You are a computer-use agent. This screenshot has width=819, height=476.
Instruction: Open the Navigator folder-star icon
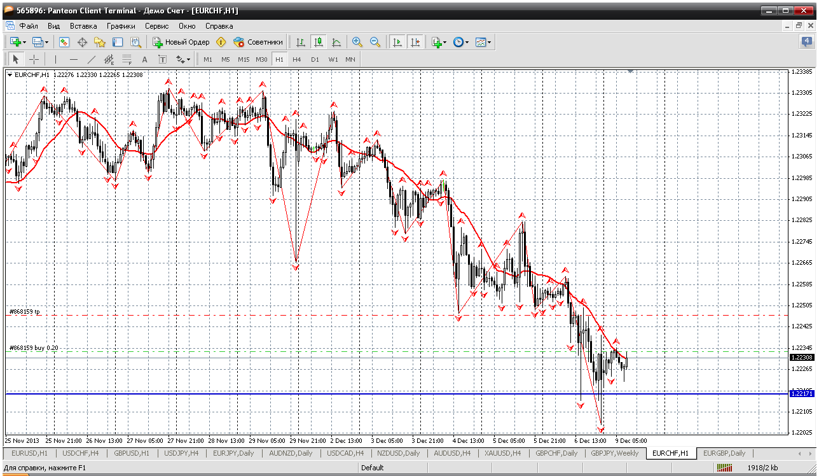(100, 42)
